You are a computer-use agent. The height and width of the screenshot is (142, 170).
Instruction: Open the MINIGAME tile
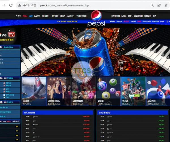coord(158,91)
